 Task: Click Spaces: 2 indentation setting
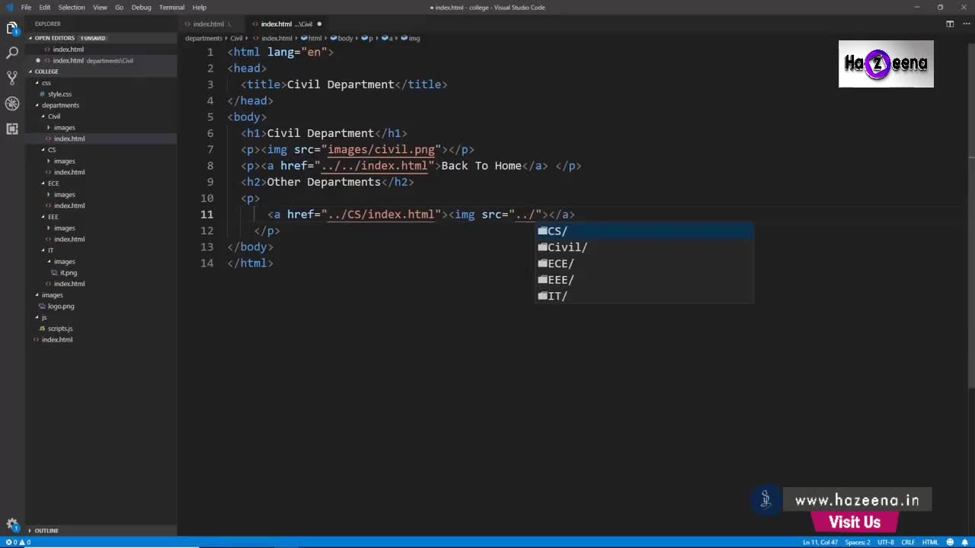click(857, 542)
